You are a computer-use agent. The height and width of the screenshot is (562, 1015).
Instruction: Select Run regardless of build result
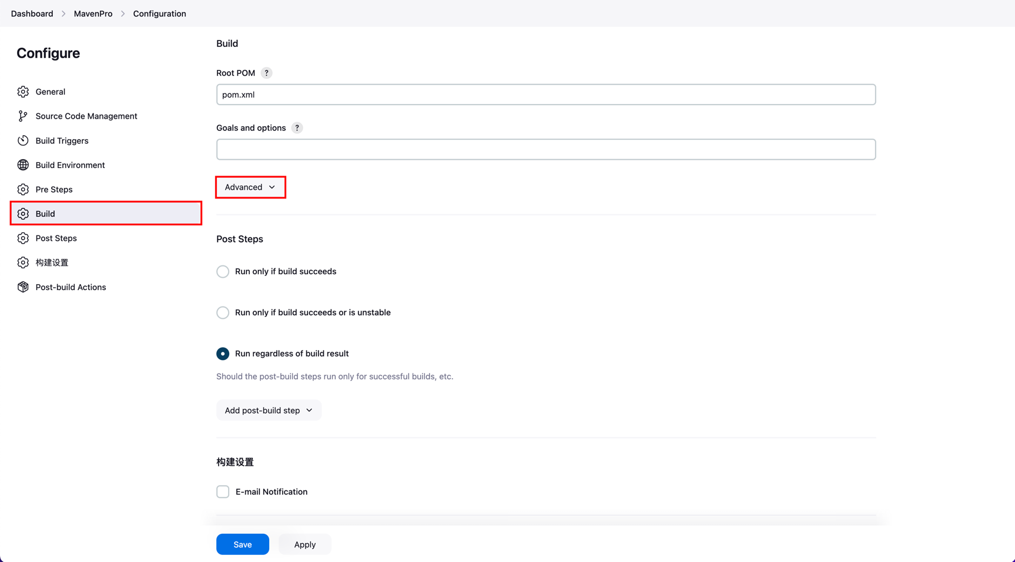pyautogui.click(x=223, y=354)
